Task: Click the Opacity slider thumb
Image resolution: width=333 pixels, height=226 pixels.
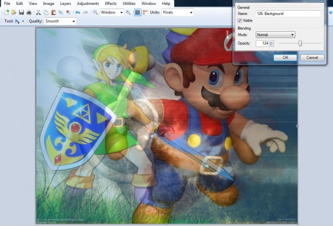Action: pos(300,43)
